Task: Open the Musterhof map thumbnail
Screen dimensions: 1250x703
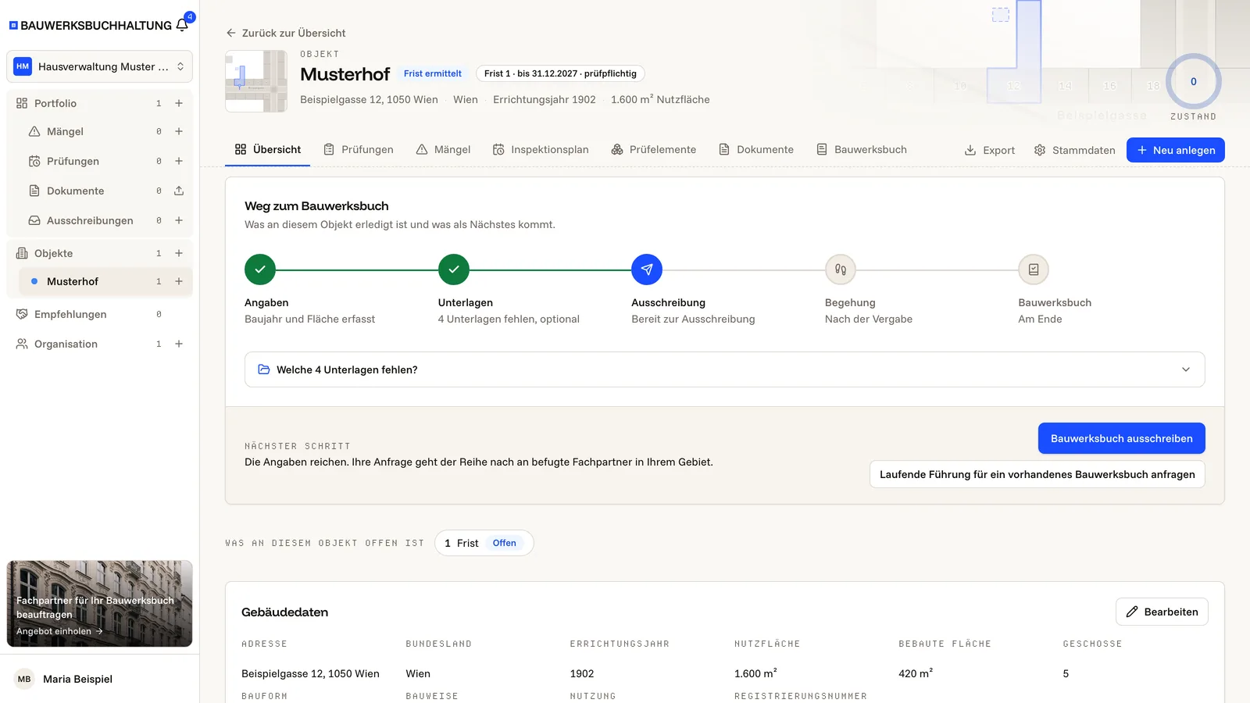Action: pyautogui.click(x=256, y=81)
